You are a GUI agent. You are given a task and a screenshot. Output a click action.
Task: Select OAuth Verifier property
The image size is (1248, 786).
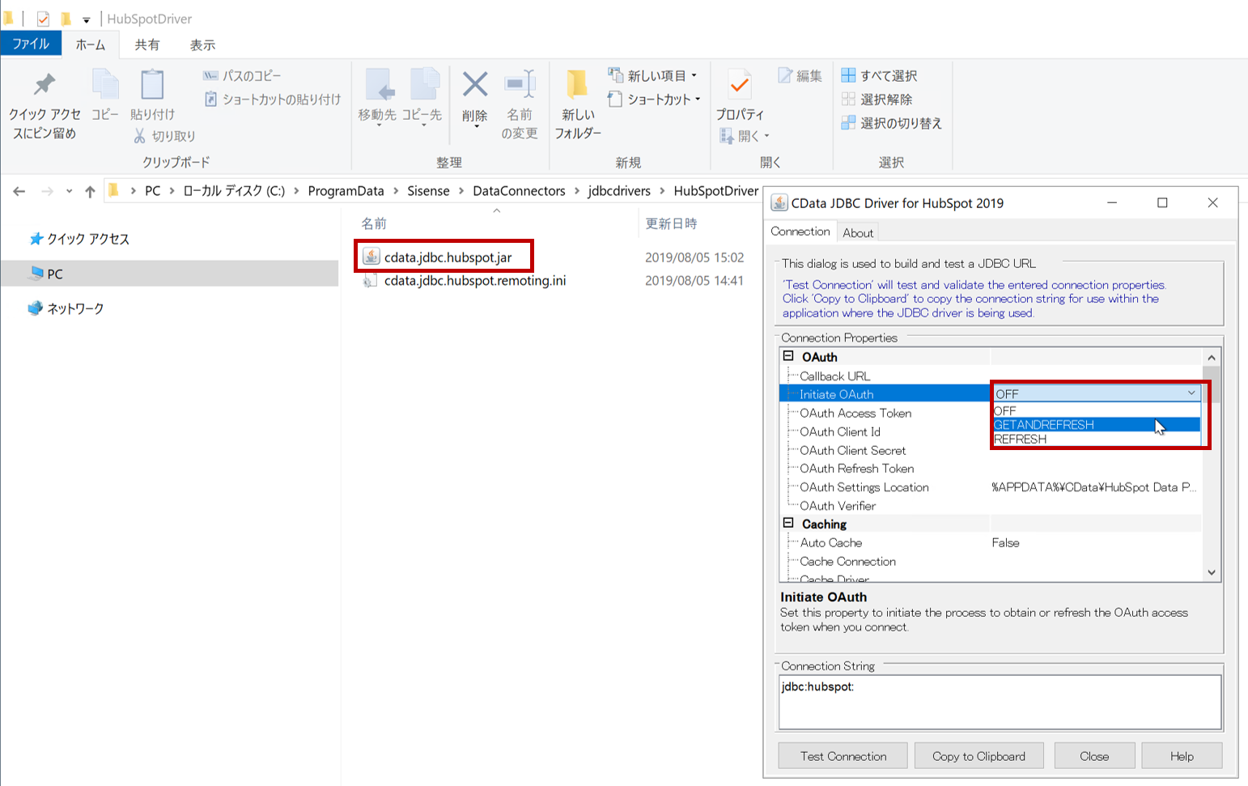[x=991, y=506]
